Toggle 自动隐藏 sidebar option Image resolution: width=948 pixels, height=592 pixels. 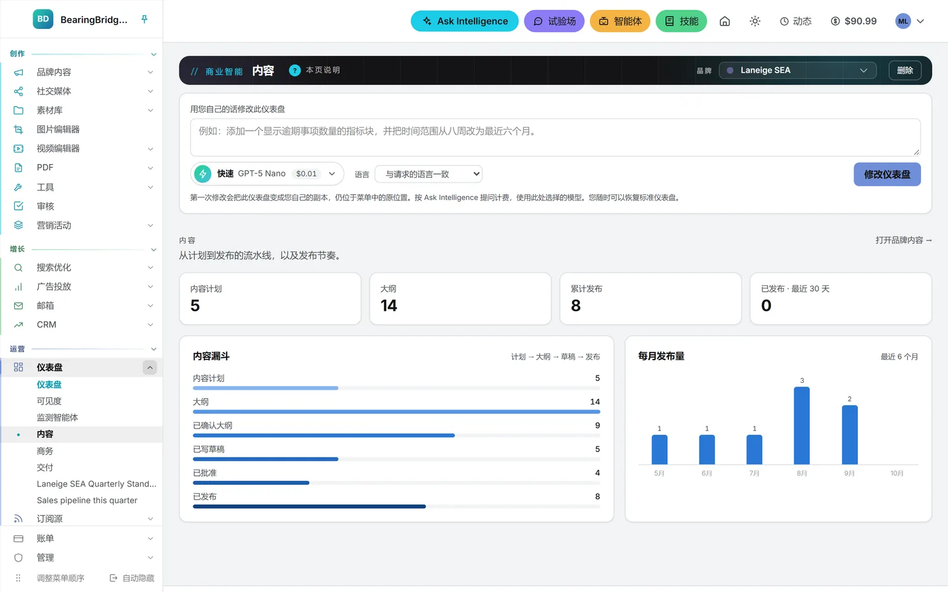point(132,578)
